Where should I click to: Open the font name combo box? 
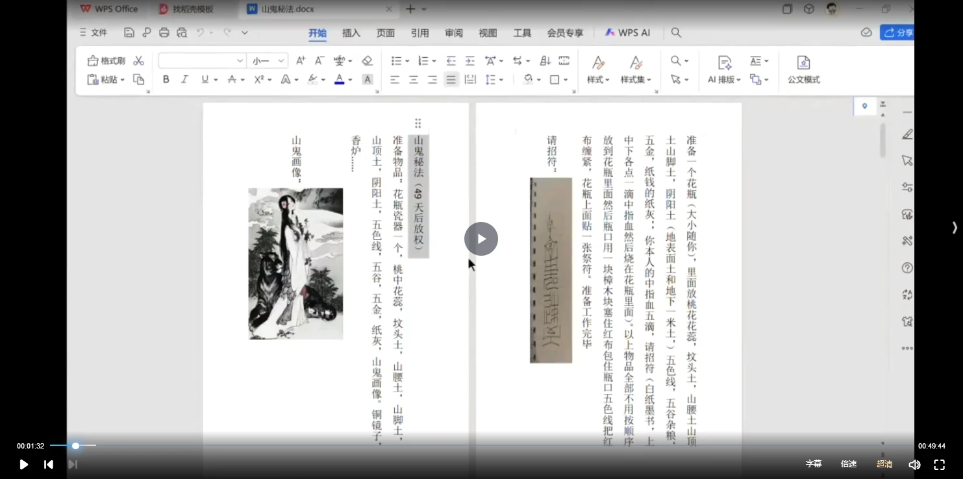coord(202,60)
